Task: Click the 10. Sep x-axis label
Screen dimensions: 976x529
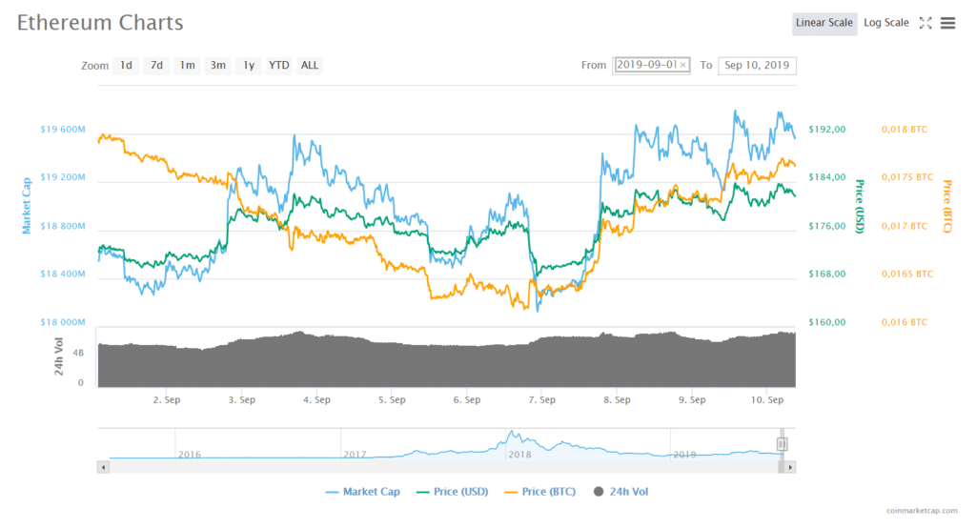Action: (767, 399)
